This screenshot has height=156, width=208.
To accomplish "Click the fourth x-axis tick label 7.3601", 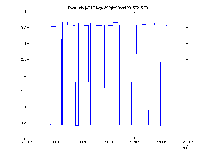I will (108, 142).
